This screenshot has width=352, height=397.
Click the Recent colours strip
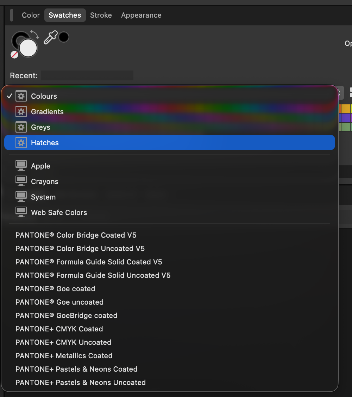tap(87, 75)
